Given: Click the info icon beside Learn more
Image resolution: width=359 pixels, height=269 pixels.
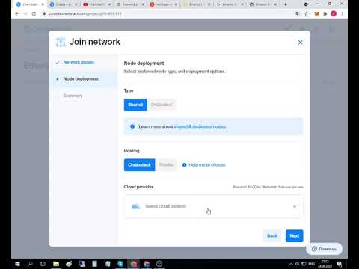Looking at the screenshot, I should click(x=132, y=126).
